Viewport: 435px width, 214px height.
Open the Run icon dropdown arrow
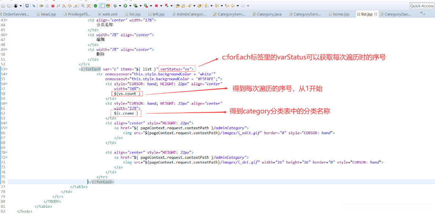coord(130,6)
